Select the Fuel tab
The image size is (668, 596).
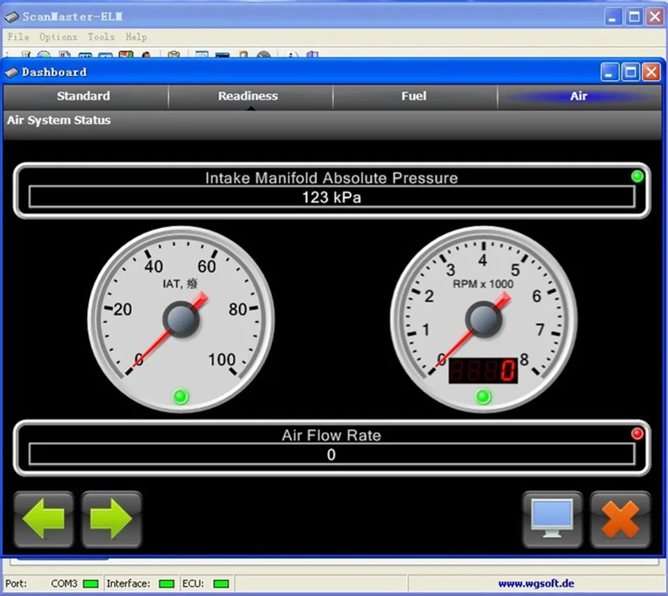(413, 96)
